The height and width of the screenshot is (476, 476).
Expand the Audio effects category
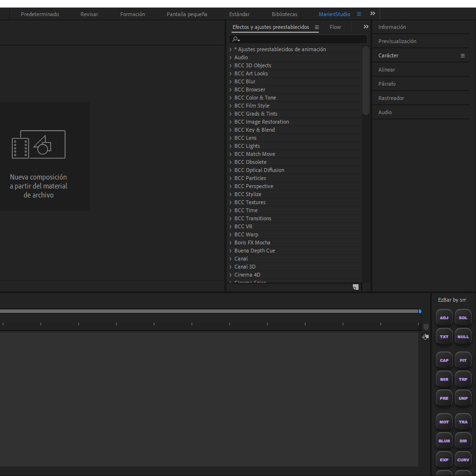point(230,57)
